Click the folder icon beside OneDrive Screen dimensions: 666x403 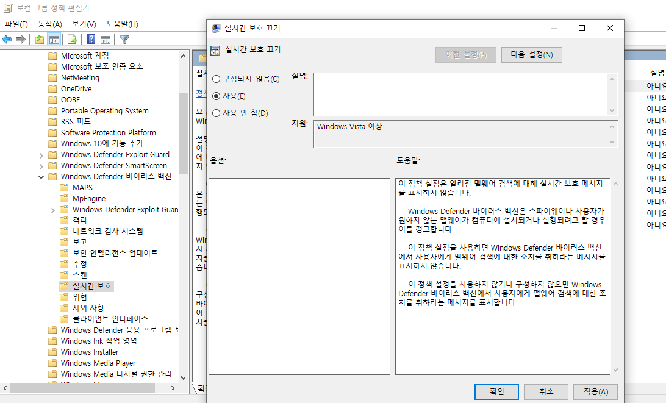52,89
